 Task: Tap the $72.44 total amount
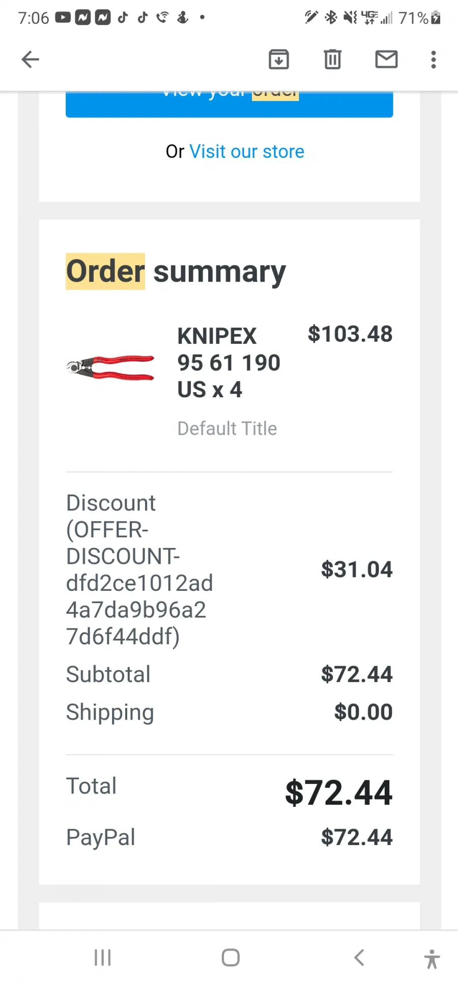tap(339, 793)
